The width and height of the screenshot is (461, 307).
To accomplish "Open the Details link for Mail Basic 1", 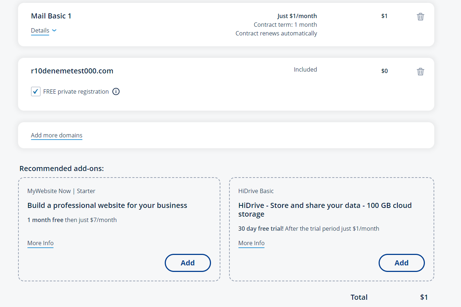I will click(x=40, y=30).
